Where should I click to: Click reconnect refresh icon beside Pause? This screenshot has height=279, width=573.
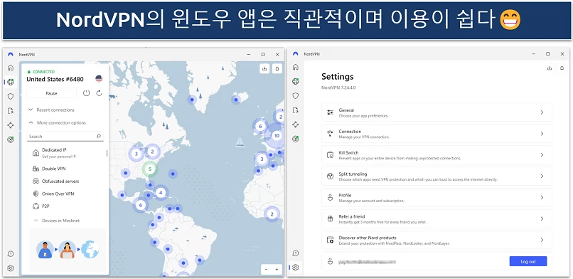tap(99, 93)
